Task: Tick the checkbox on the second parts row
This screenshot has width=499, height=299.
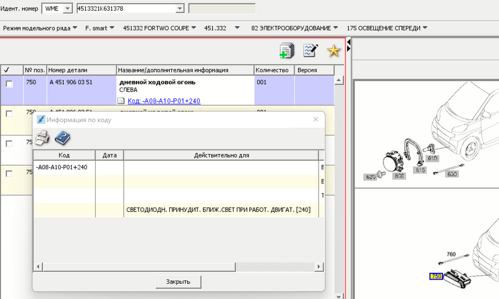Action: (9, 114)
